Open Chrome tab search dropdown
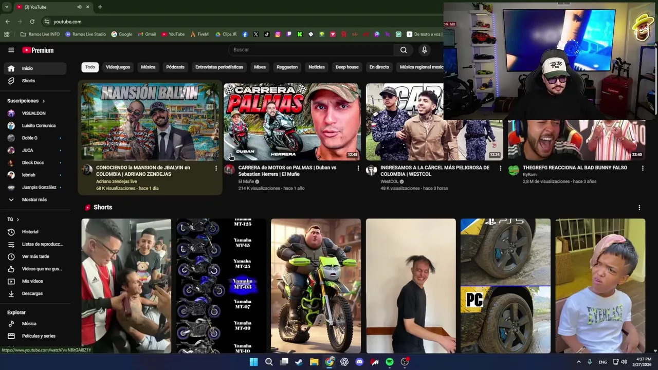The height and width of the screenshot is (370, 658). [x=6, y=7]
